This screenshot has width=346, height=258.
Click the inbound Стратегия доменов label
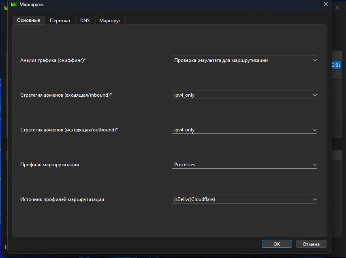[x=66, y=95]
